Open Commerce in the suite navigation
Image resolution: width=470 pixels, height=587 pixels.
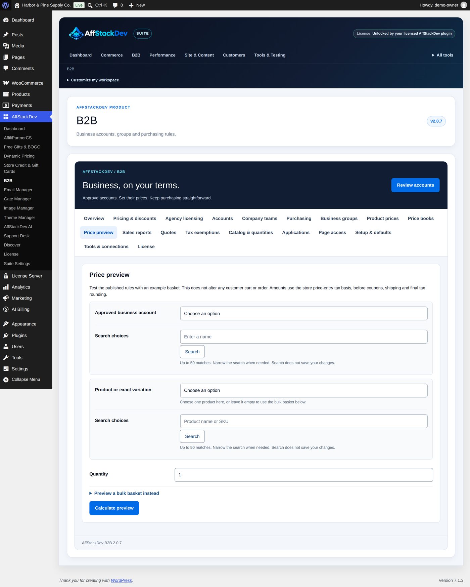[x=112, y=55]
